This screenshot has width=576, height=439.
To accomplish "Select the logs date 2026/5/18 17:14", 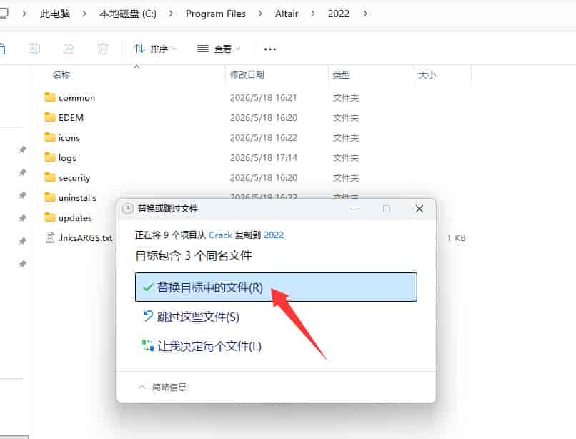I will 264,157.
